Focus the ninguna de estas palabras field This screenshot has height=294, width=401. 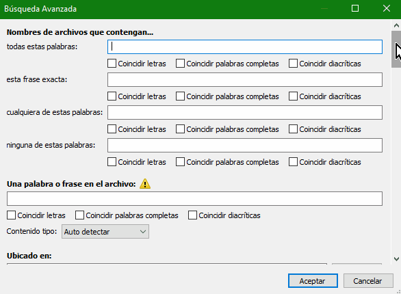pyautogui.click(x=245, y=146)
